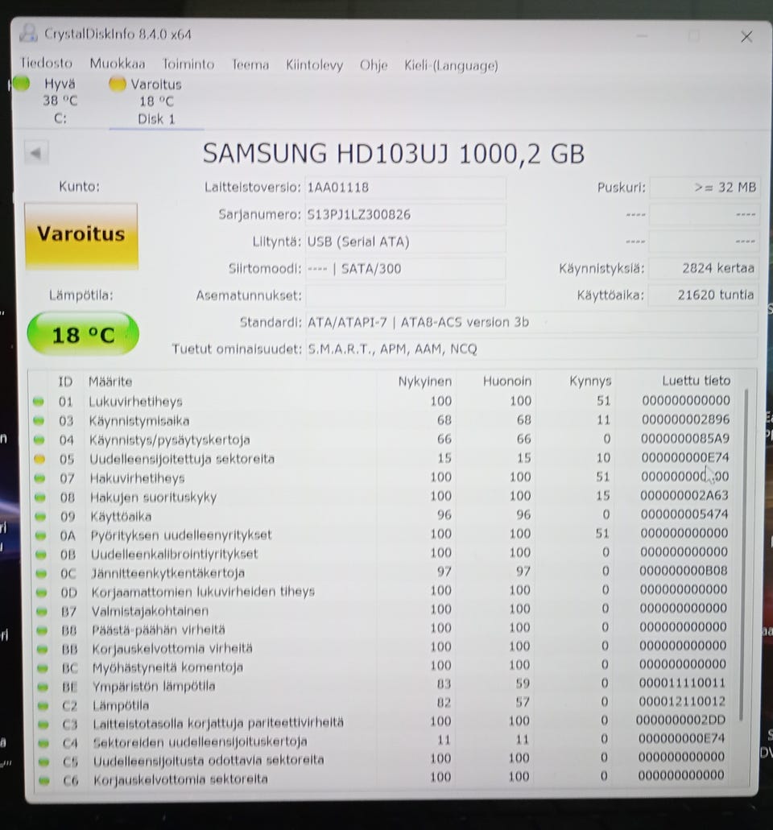The height and width of the screenshot is (830, 773).
Task: Click status dot of Myöhästyneitä komentoja row
Action: 43,668
